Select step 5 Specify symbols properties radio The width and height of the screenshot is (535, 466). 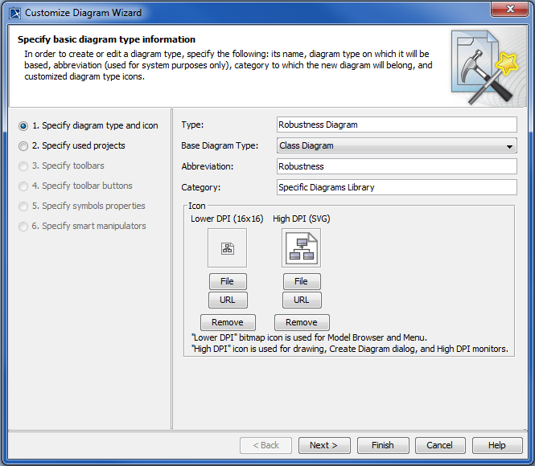pos(23,206)
